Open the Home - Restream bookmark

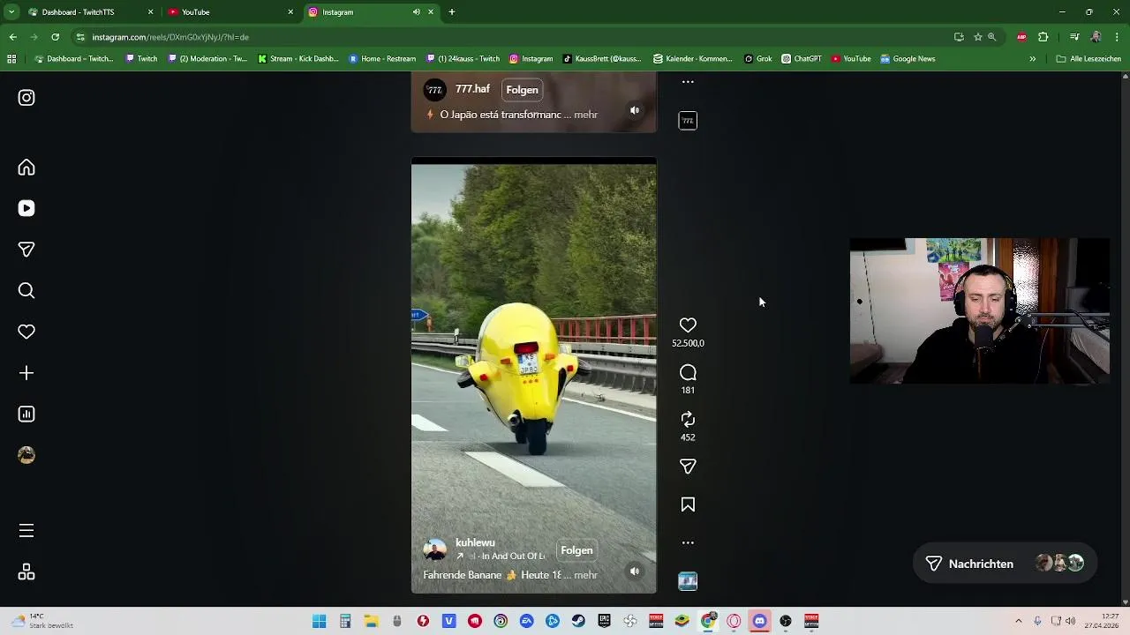pyautogui.click(x=382, y=59)
